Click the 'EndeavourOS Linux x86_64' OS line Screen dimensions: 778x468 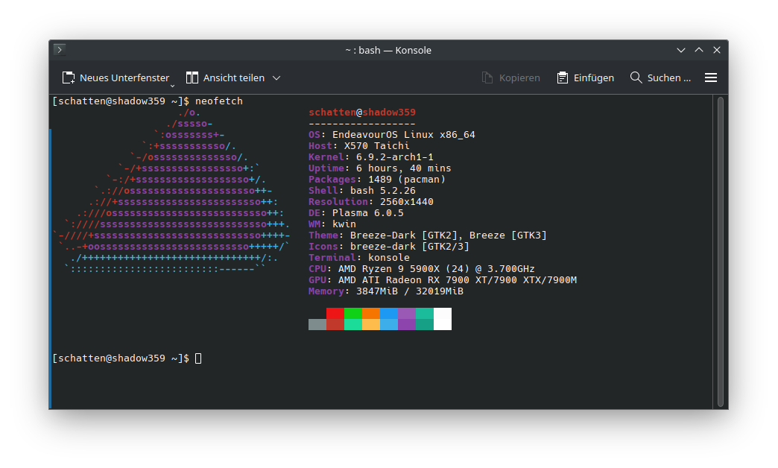click(403, 134)
